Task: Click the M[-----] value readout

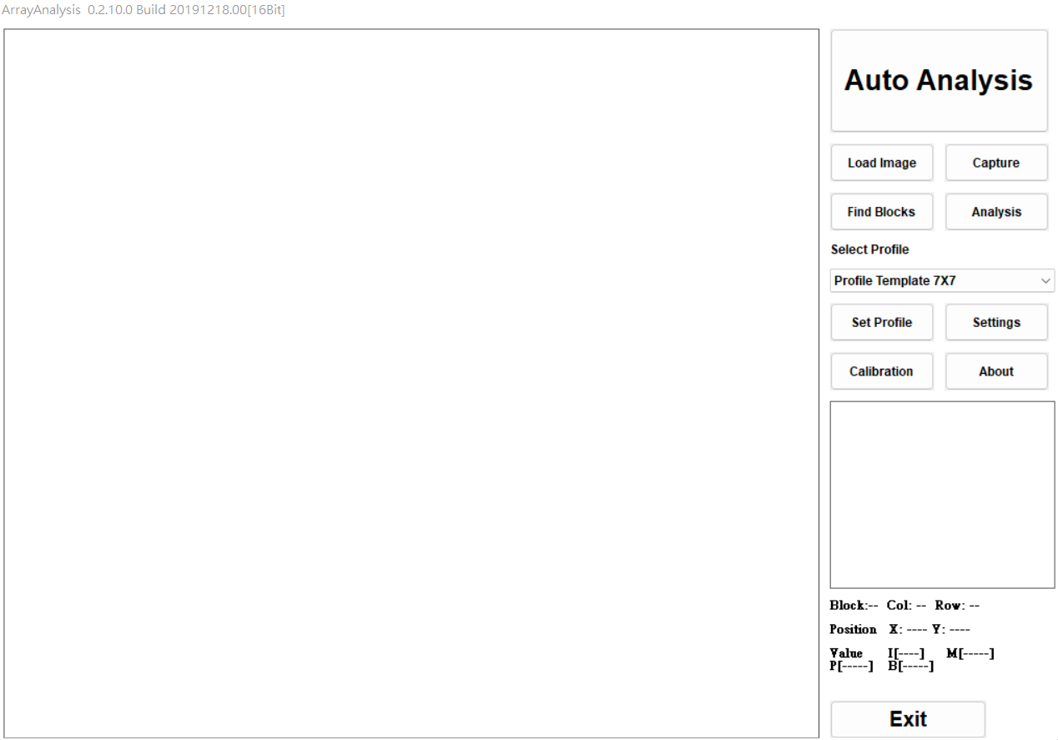Action: click(x=970, y=653)
